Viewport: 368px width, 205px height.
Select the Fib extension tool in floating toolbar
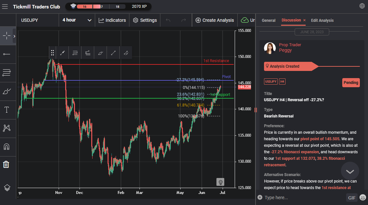click(88, 53)
